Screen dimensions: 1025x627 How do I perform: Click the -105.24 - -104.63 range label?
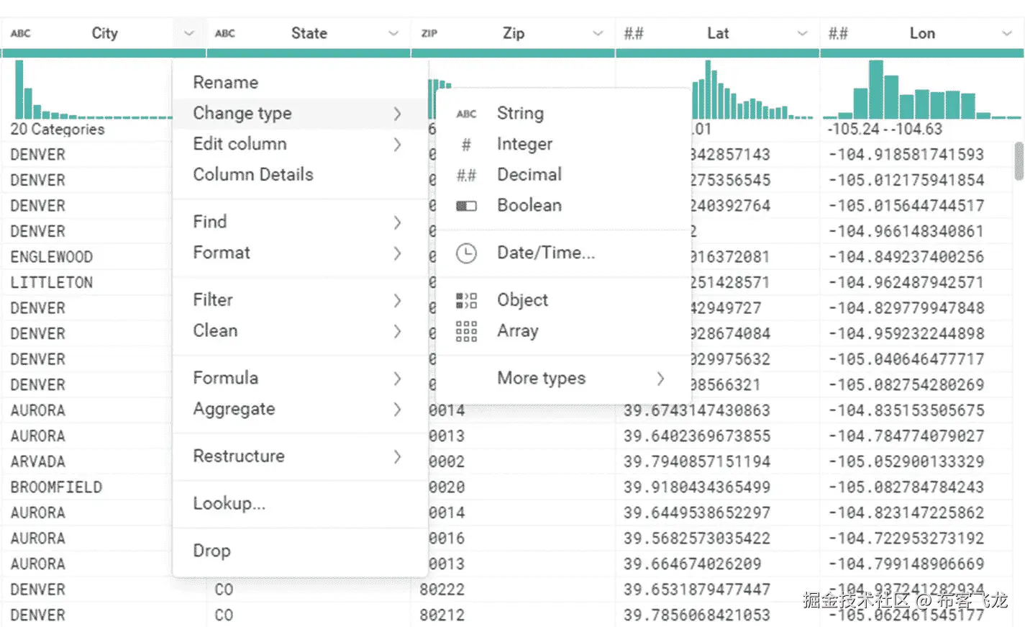(x=885, y=130)
